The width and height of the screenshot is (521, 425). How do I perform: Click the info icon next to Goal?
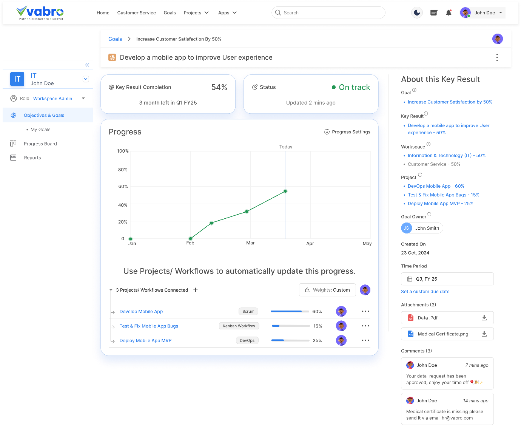point(414,90)
